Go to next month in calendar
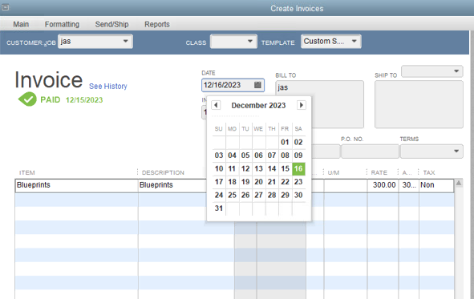Screen dimensions: 474x299 click(x=301, y=105)
